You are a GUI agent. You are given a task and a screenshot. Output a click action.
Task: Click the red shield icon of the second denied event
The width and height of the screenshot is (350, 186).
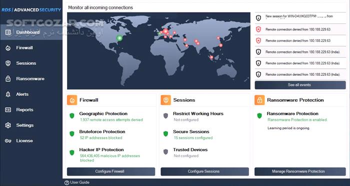(x=258, y=41)
